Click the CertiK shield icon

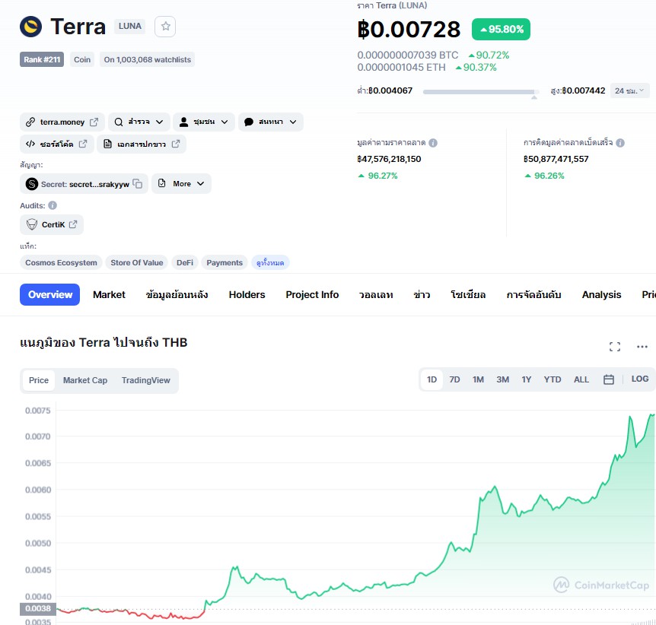tap(32, 224)
